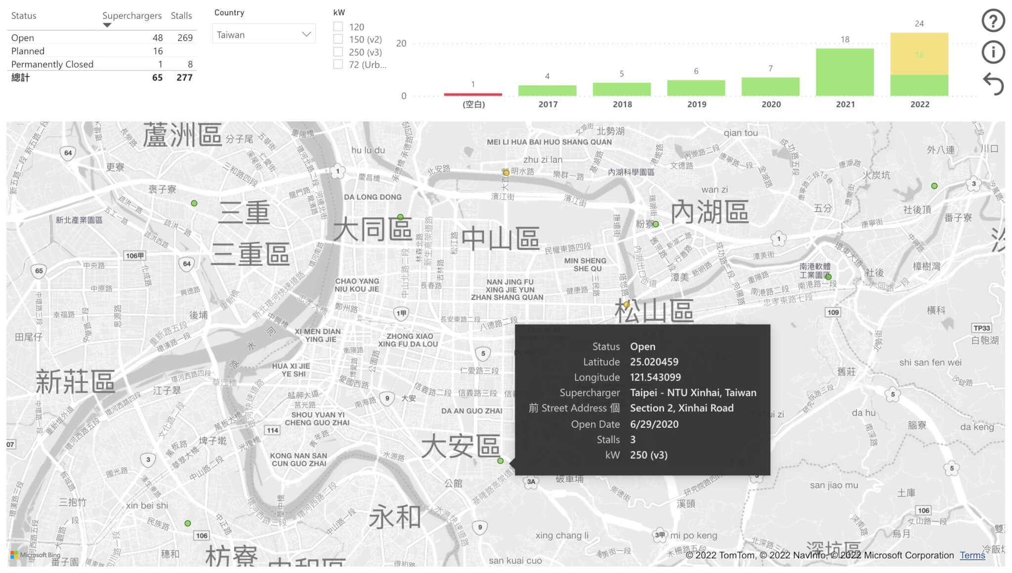
Task: Select yellow planned segment of 2022 bar
Action: coord(919,54)
